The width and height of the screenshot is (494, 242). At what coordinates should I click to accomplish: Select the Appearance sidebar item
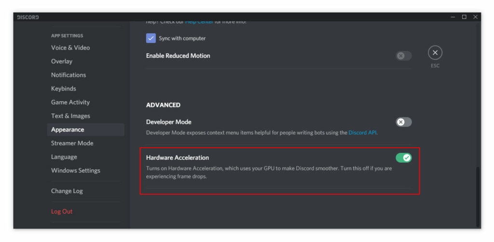[85, 129]
